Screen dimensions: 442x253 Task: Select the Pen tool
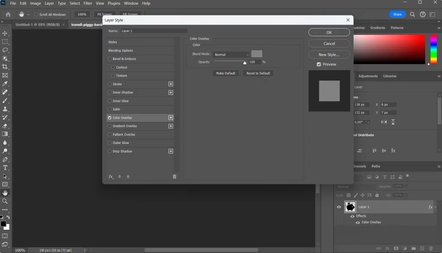coord(5,159)
